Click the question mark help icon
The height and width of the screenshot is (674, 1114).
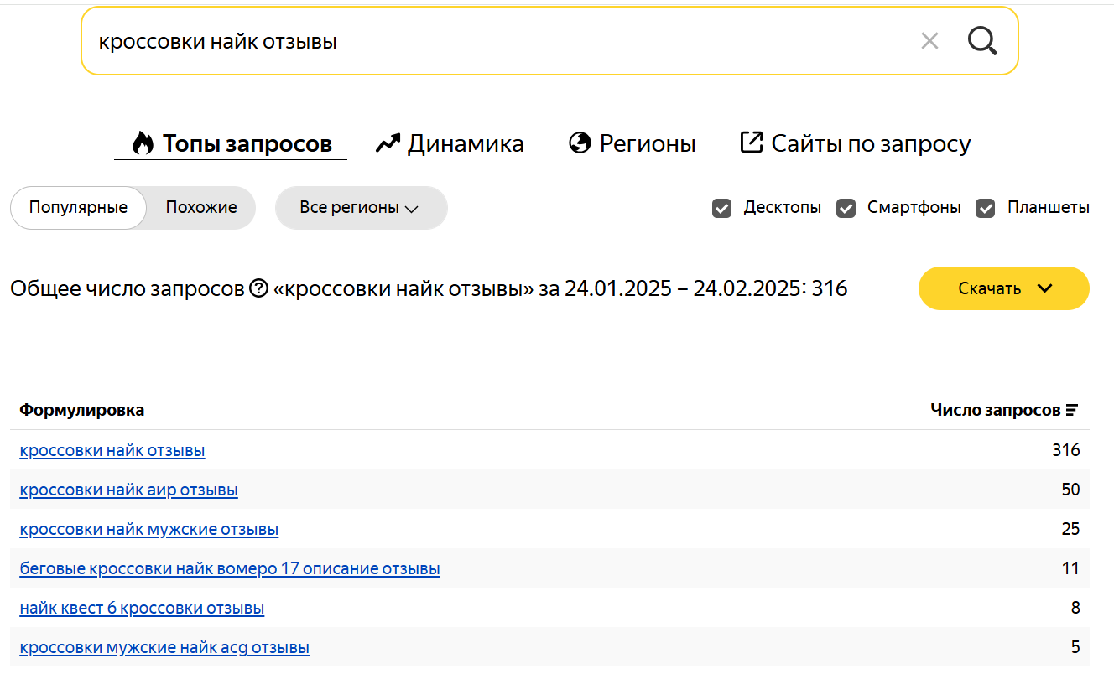(x=258, y=289)
